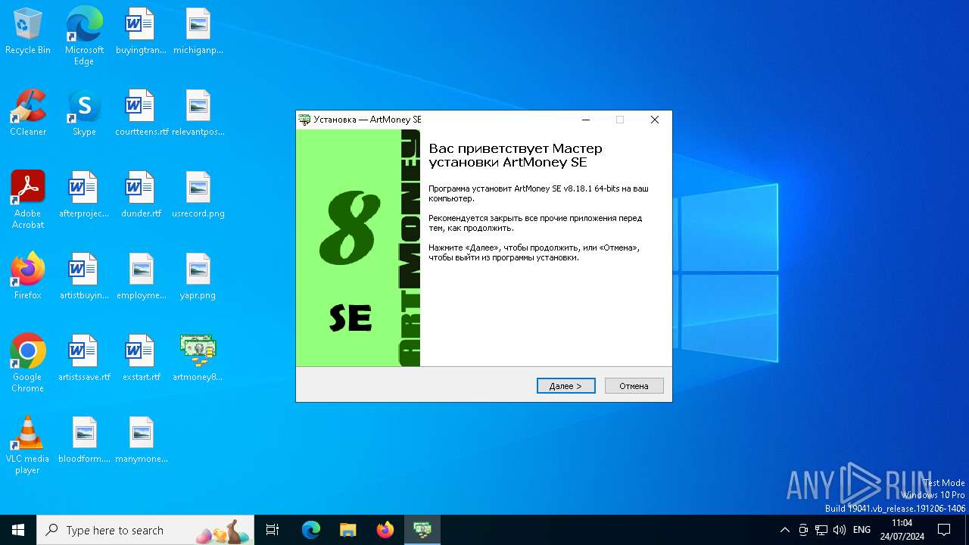Select the CCleaner desktop shortcut
This screenshot has width=969, height=545.
[28, 114]
